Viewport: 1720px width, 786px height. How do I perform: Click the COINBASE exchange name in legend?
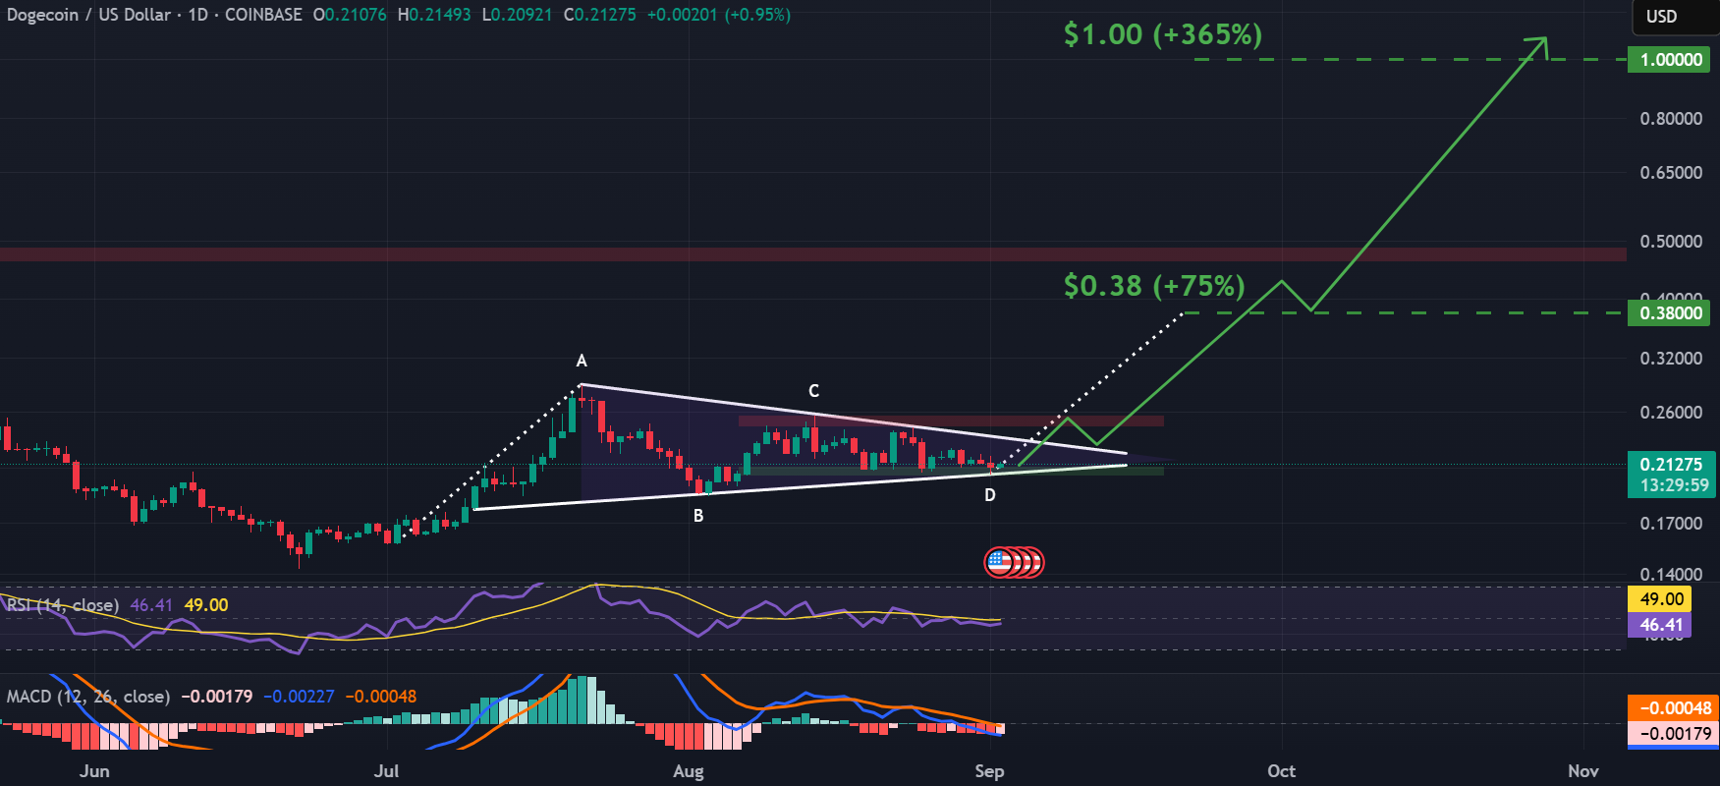pos(263,15)
